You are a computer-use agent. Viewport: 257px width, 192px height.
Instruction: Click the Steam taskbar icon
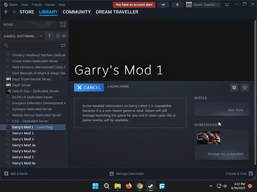(151, 186)
